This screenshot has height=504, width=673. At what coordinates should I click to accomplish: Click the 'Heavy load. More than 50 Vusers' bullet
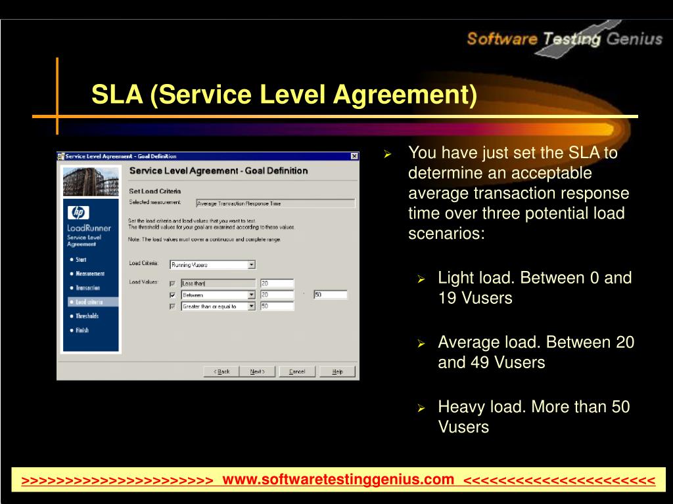pyautogui.click(x=534, y=417)
